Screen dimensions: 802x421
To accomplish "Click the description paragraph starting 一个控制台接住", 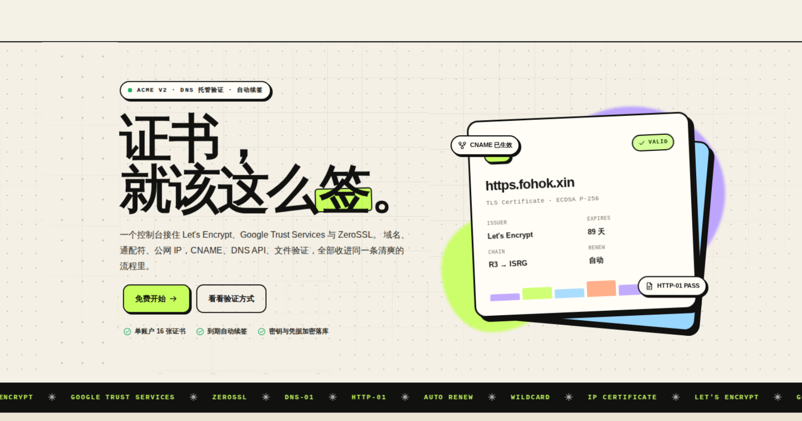I will point(265,250).
